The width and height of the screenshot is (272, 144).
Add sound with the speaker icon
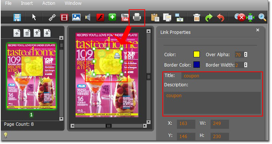coord(88,17)
